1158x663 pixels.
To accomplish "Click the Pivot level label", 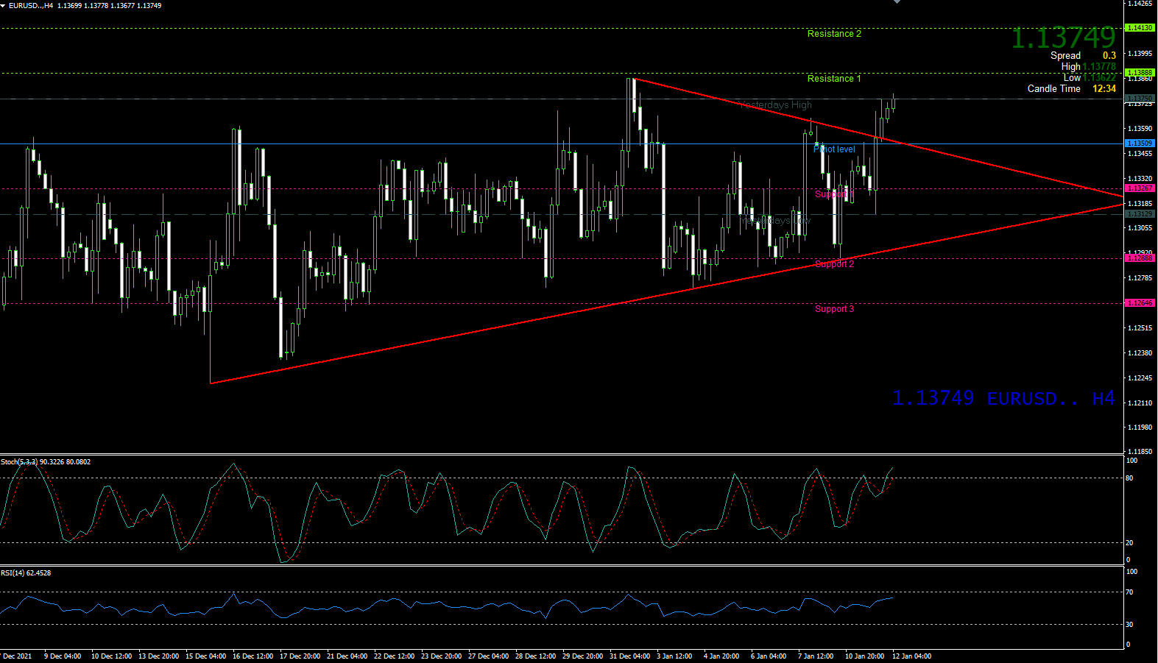I will pos(834,149).
